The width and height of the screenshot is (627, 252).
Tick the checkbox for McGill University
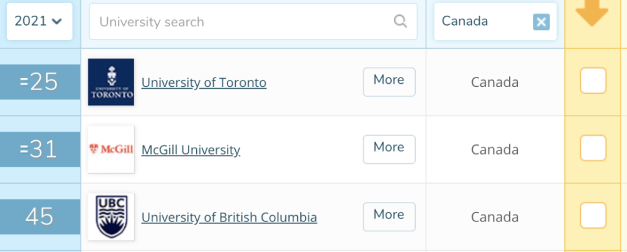click(593, 149)
